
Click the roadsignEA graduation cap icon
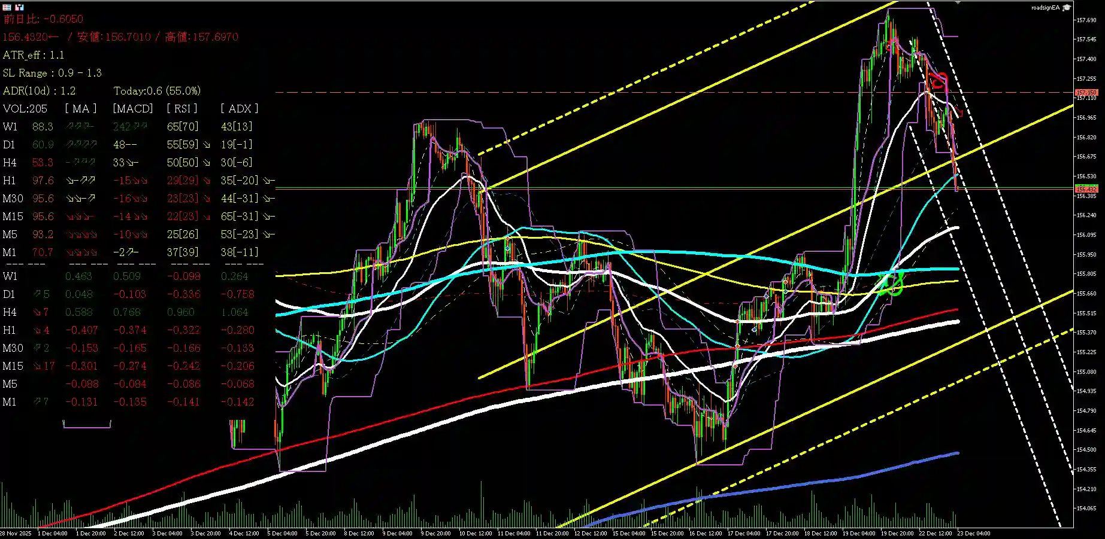tap(1067, 8)
